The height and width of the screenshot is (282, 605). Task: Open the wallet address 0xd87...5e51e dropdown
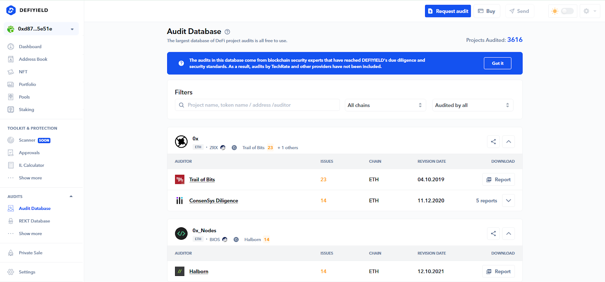coord(41,29)
